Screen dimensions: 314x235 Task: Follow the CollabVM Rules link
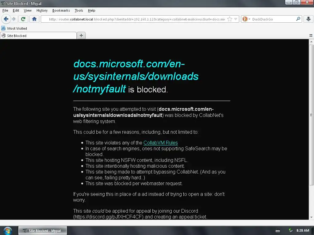coord(161,143)
